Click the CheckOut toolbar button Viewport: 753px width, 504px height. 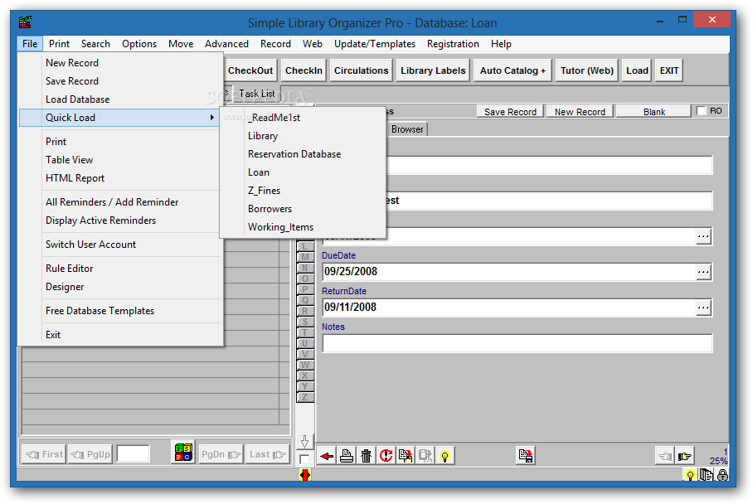(x=250, y=70)
